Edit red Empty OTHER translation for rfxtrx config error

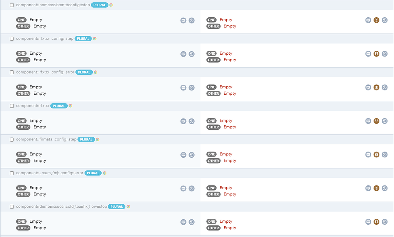[x=230, y=93]
